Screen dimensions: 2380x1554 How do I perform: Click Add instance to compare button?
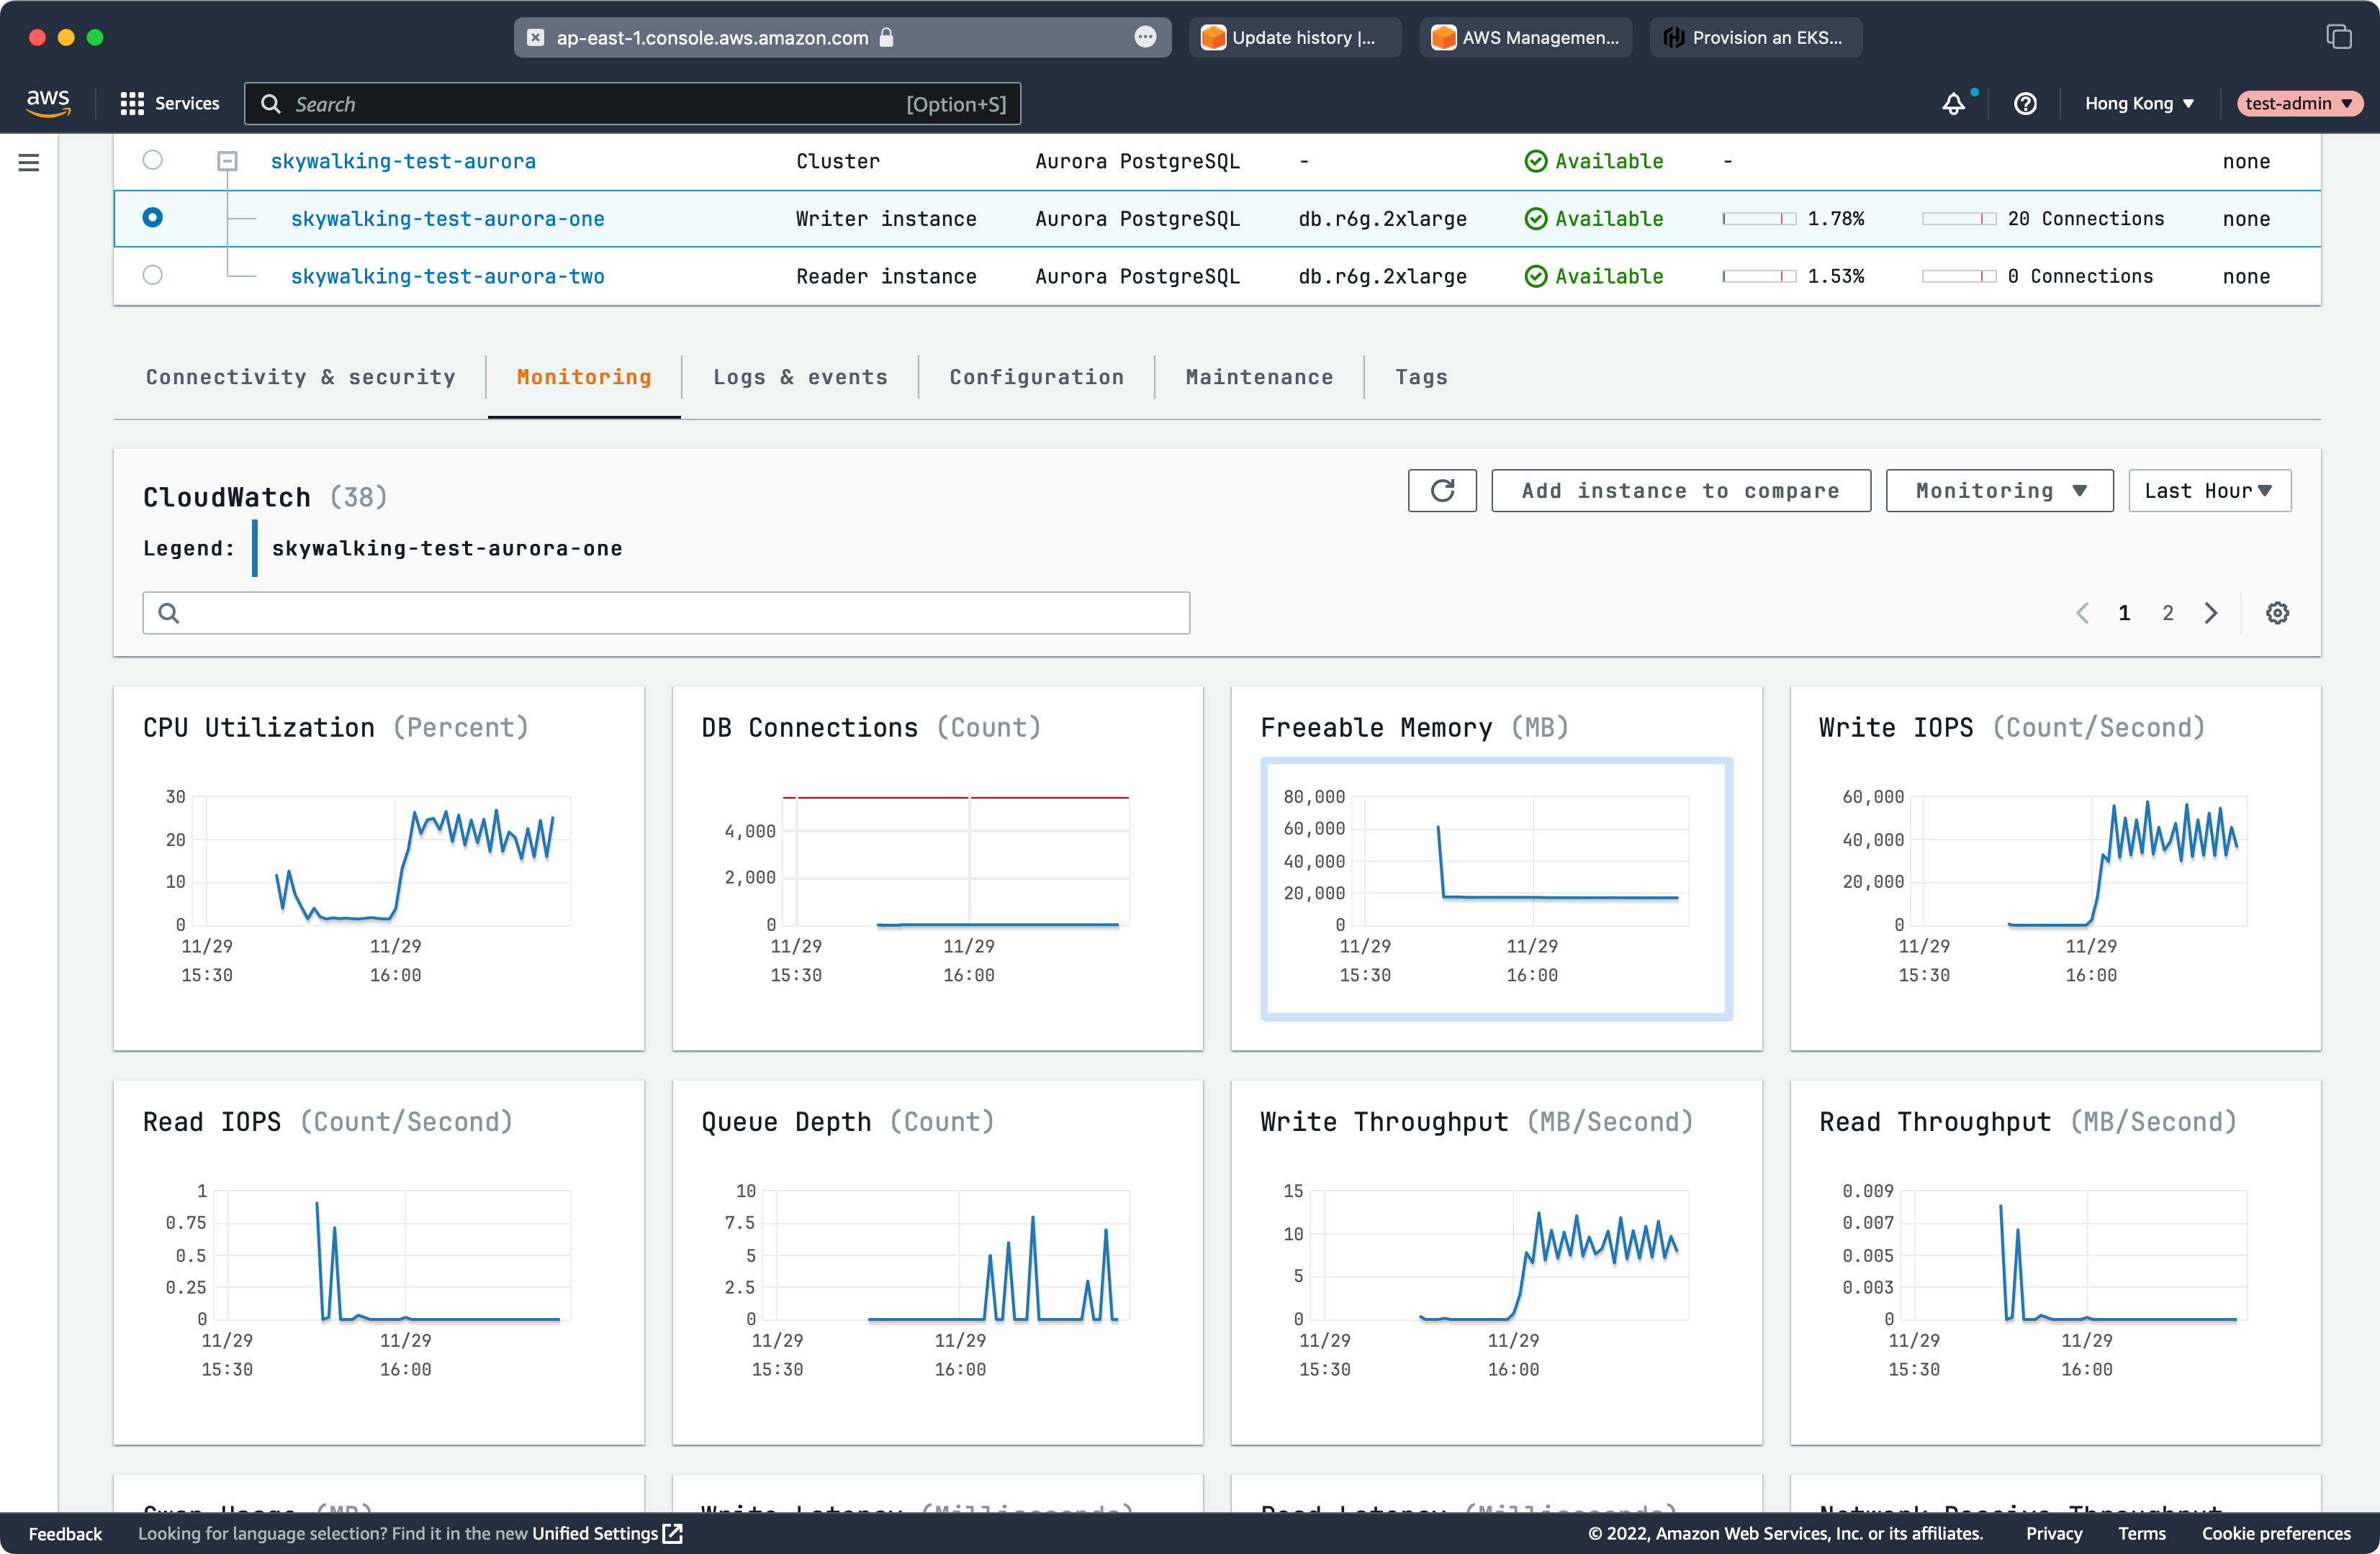click(x=1680, y=491)
